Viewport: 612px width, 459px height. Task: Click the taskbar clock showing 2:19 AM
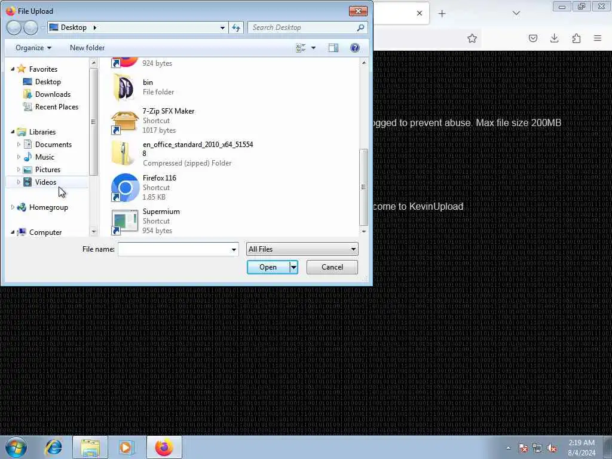[x=582, y=448]
